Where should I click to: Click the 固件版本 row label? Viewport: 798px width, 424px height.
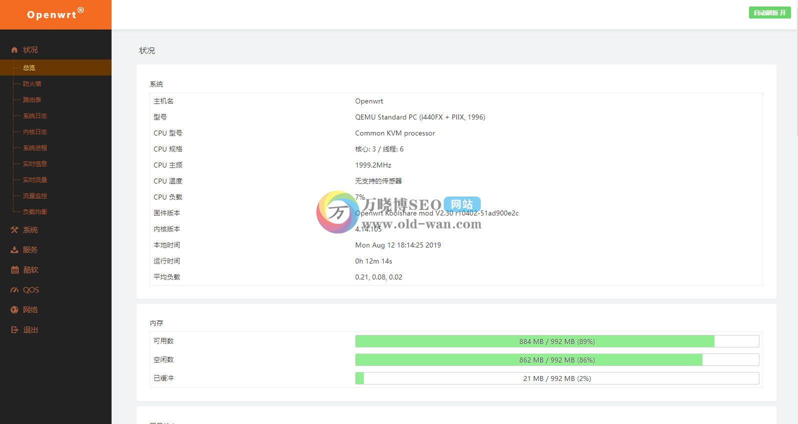click(x=167, y=213)
